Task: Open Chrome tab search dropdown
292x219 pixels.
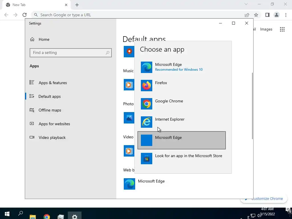Action: tap(246, 4)
